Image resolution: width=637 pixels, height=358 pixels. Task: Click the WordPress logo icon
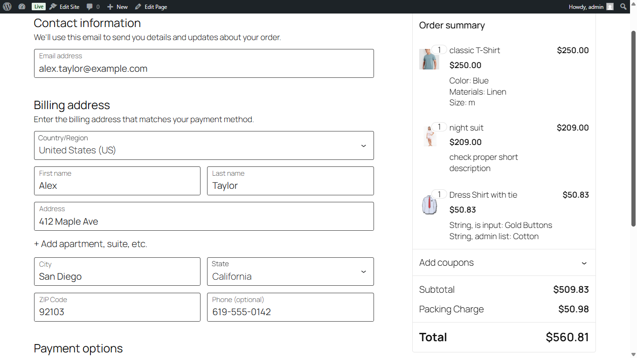coord(7,7)
